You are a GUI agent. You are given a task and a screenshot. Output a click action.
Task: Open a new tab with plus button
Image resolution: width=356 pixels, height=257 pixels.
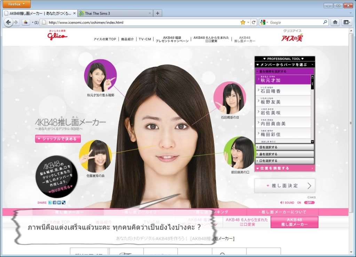(158, 13)
